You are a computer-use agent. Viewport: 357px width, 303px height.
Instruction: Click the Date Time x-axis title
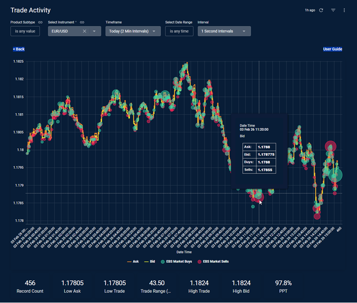tap(184, 252)
